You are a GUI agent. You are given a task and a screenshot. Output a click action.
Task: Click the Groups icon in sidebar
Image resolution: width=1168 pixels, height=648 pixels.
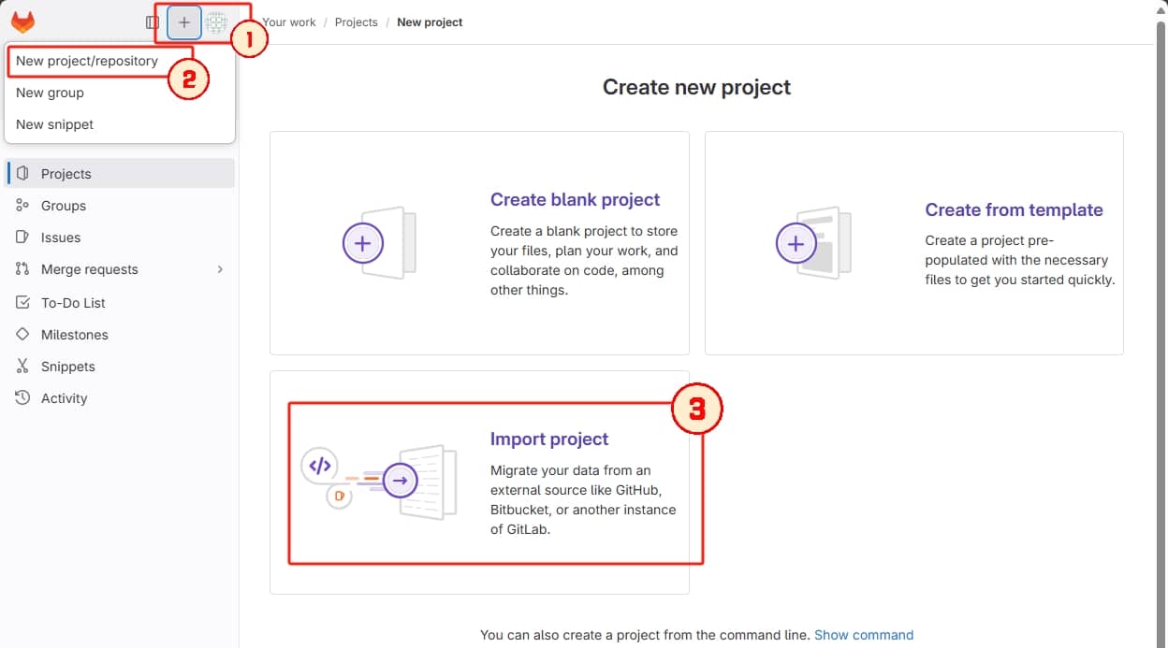coord(23,205)
